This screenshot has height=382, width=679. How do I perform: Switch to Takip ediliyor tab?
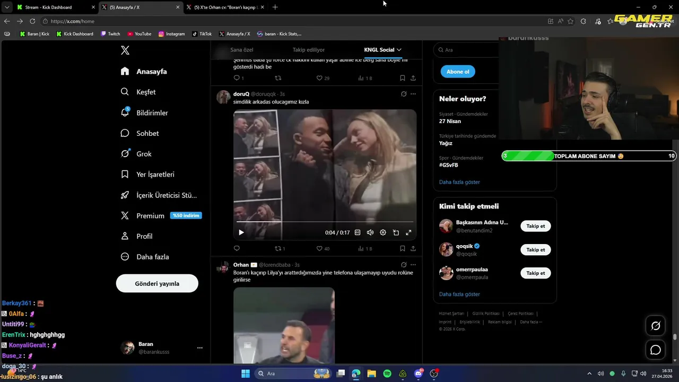tap(309, 50)
